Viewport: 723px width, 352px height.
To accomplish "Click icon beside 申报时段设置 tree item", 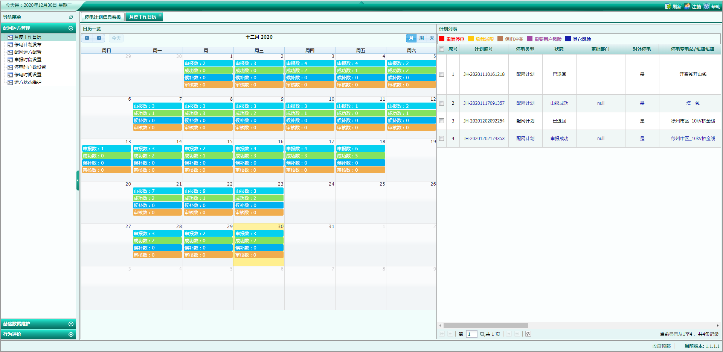I will pos(10,60).
